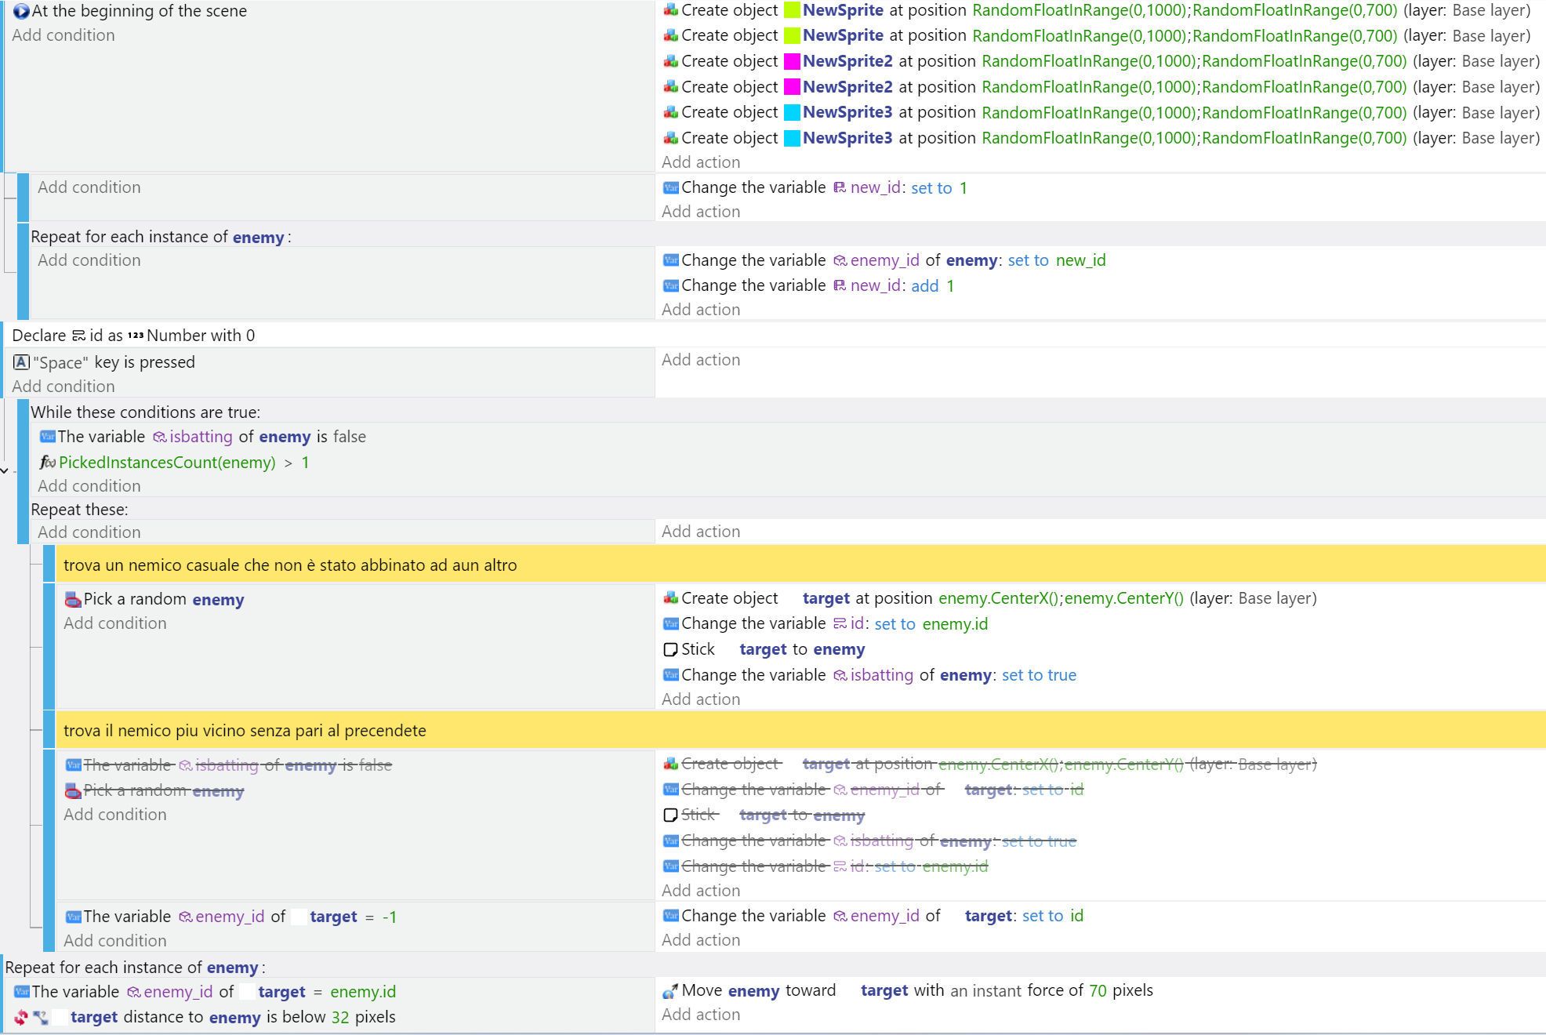Add action below the NewSprite3 create object actions

tap(701, 162)
